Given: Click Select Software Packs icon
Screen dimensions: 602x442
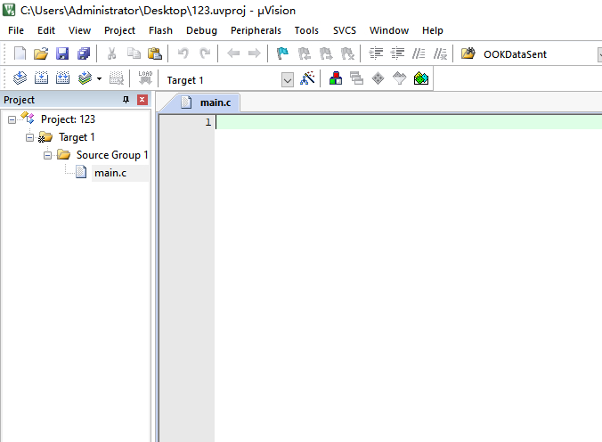Looking at the screenshot, I should [399, 78].
